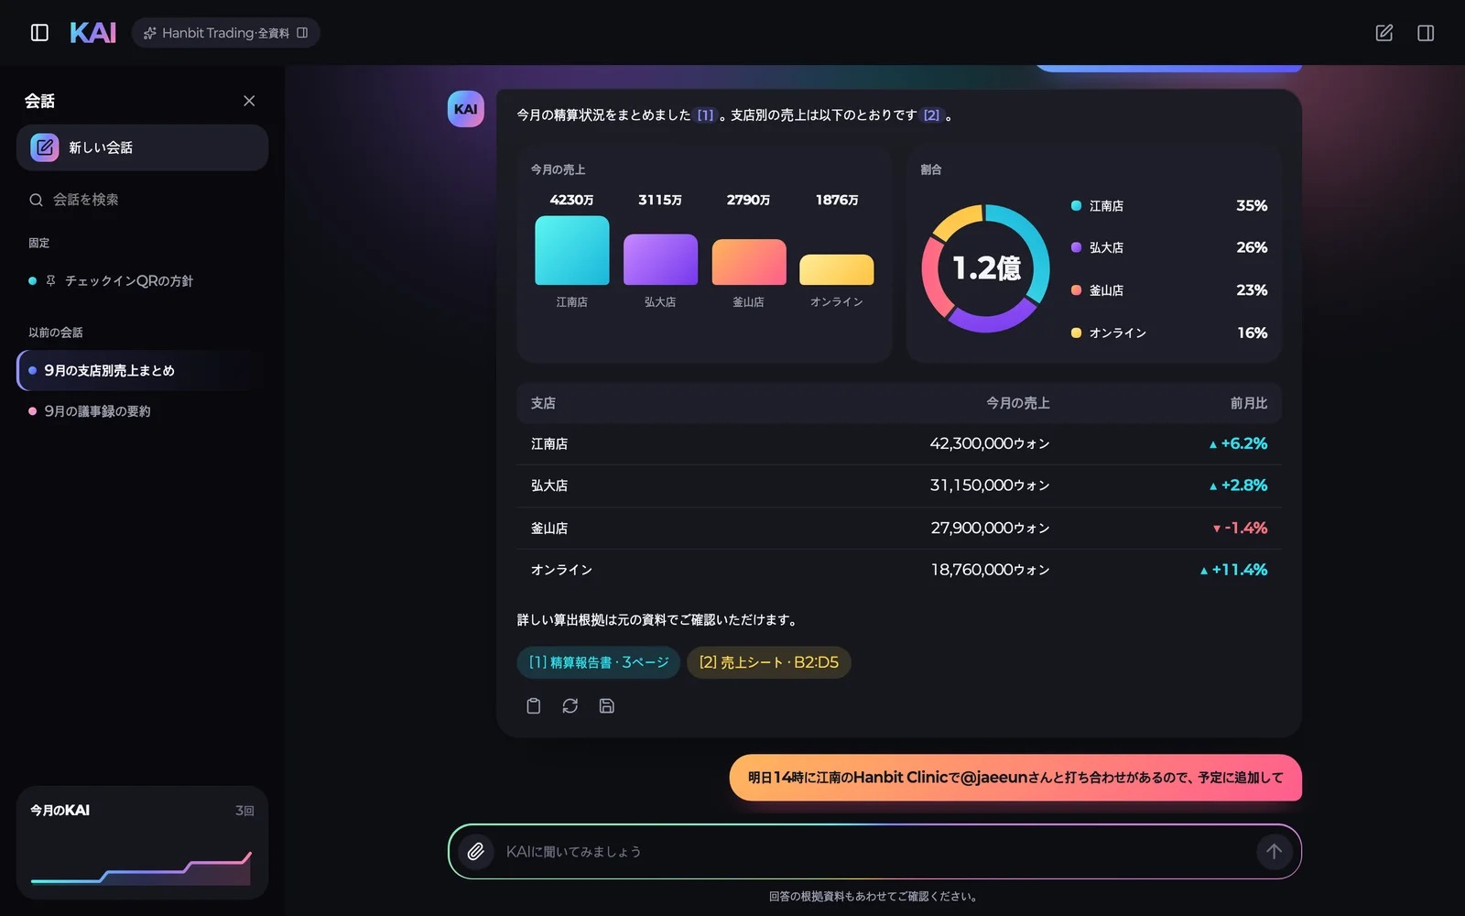The image size is (1465, 916).
Task: Click the 弘大店 purple bar in the chart
Action: coord(660,259)
